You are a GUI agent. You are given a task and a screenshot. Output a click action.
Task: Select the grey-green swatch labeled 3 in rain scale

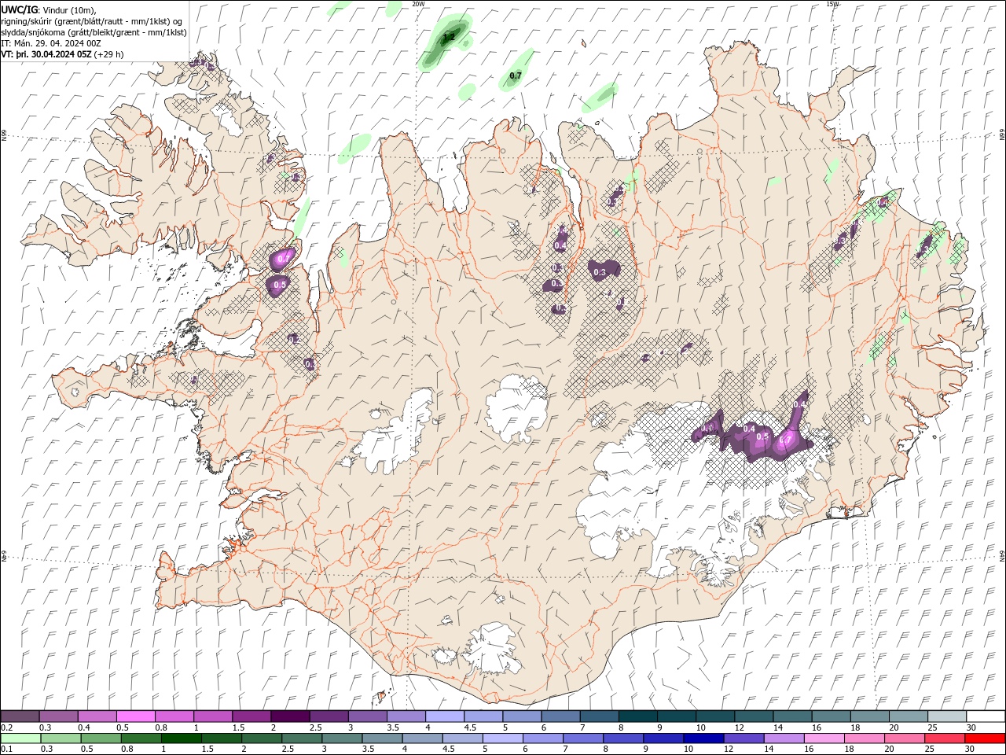click(343, 738)
